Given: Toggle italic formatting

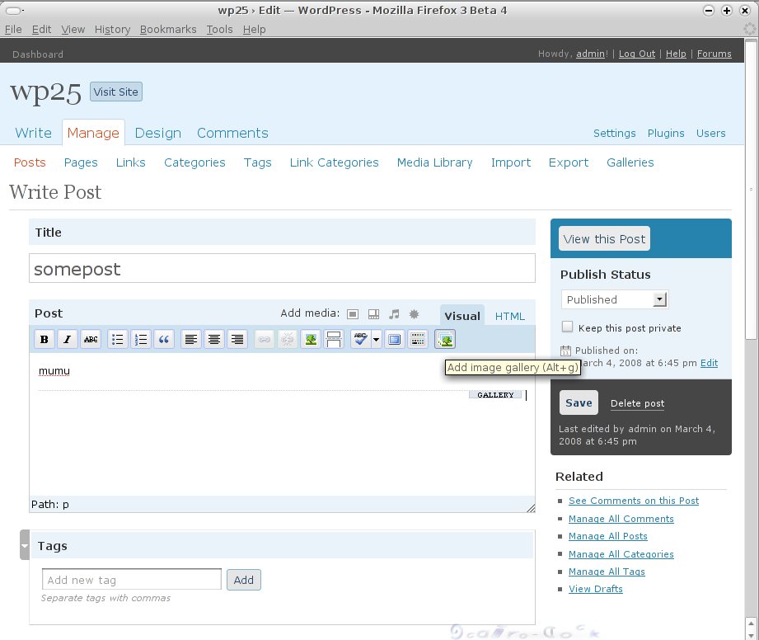Looking at the screenshot, I should (x=68, y=339).
